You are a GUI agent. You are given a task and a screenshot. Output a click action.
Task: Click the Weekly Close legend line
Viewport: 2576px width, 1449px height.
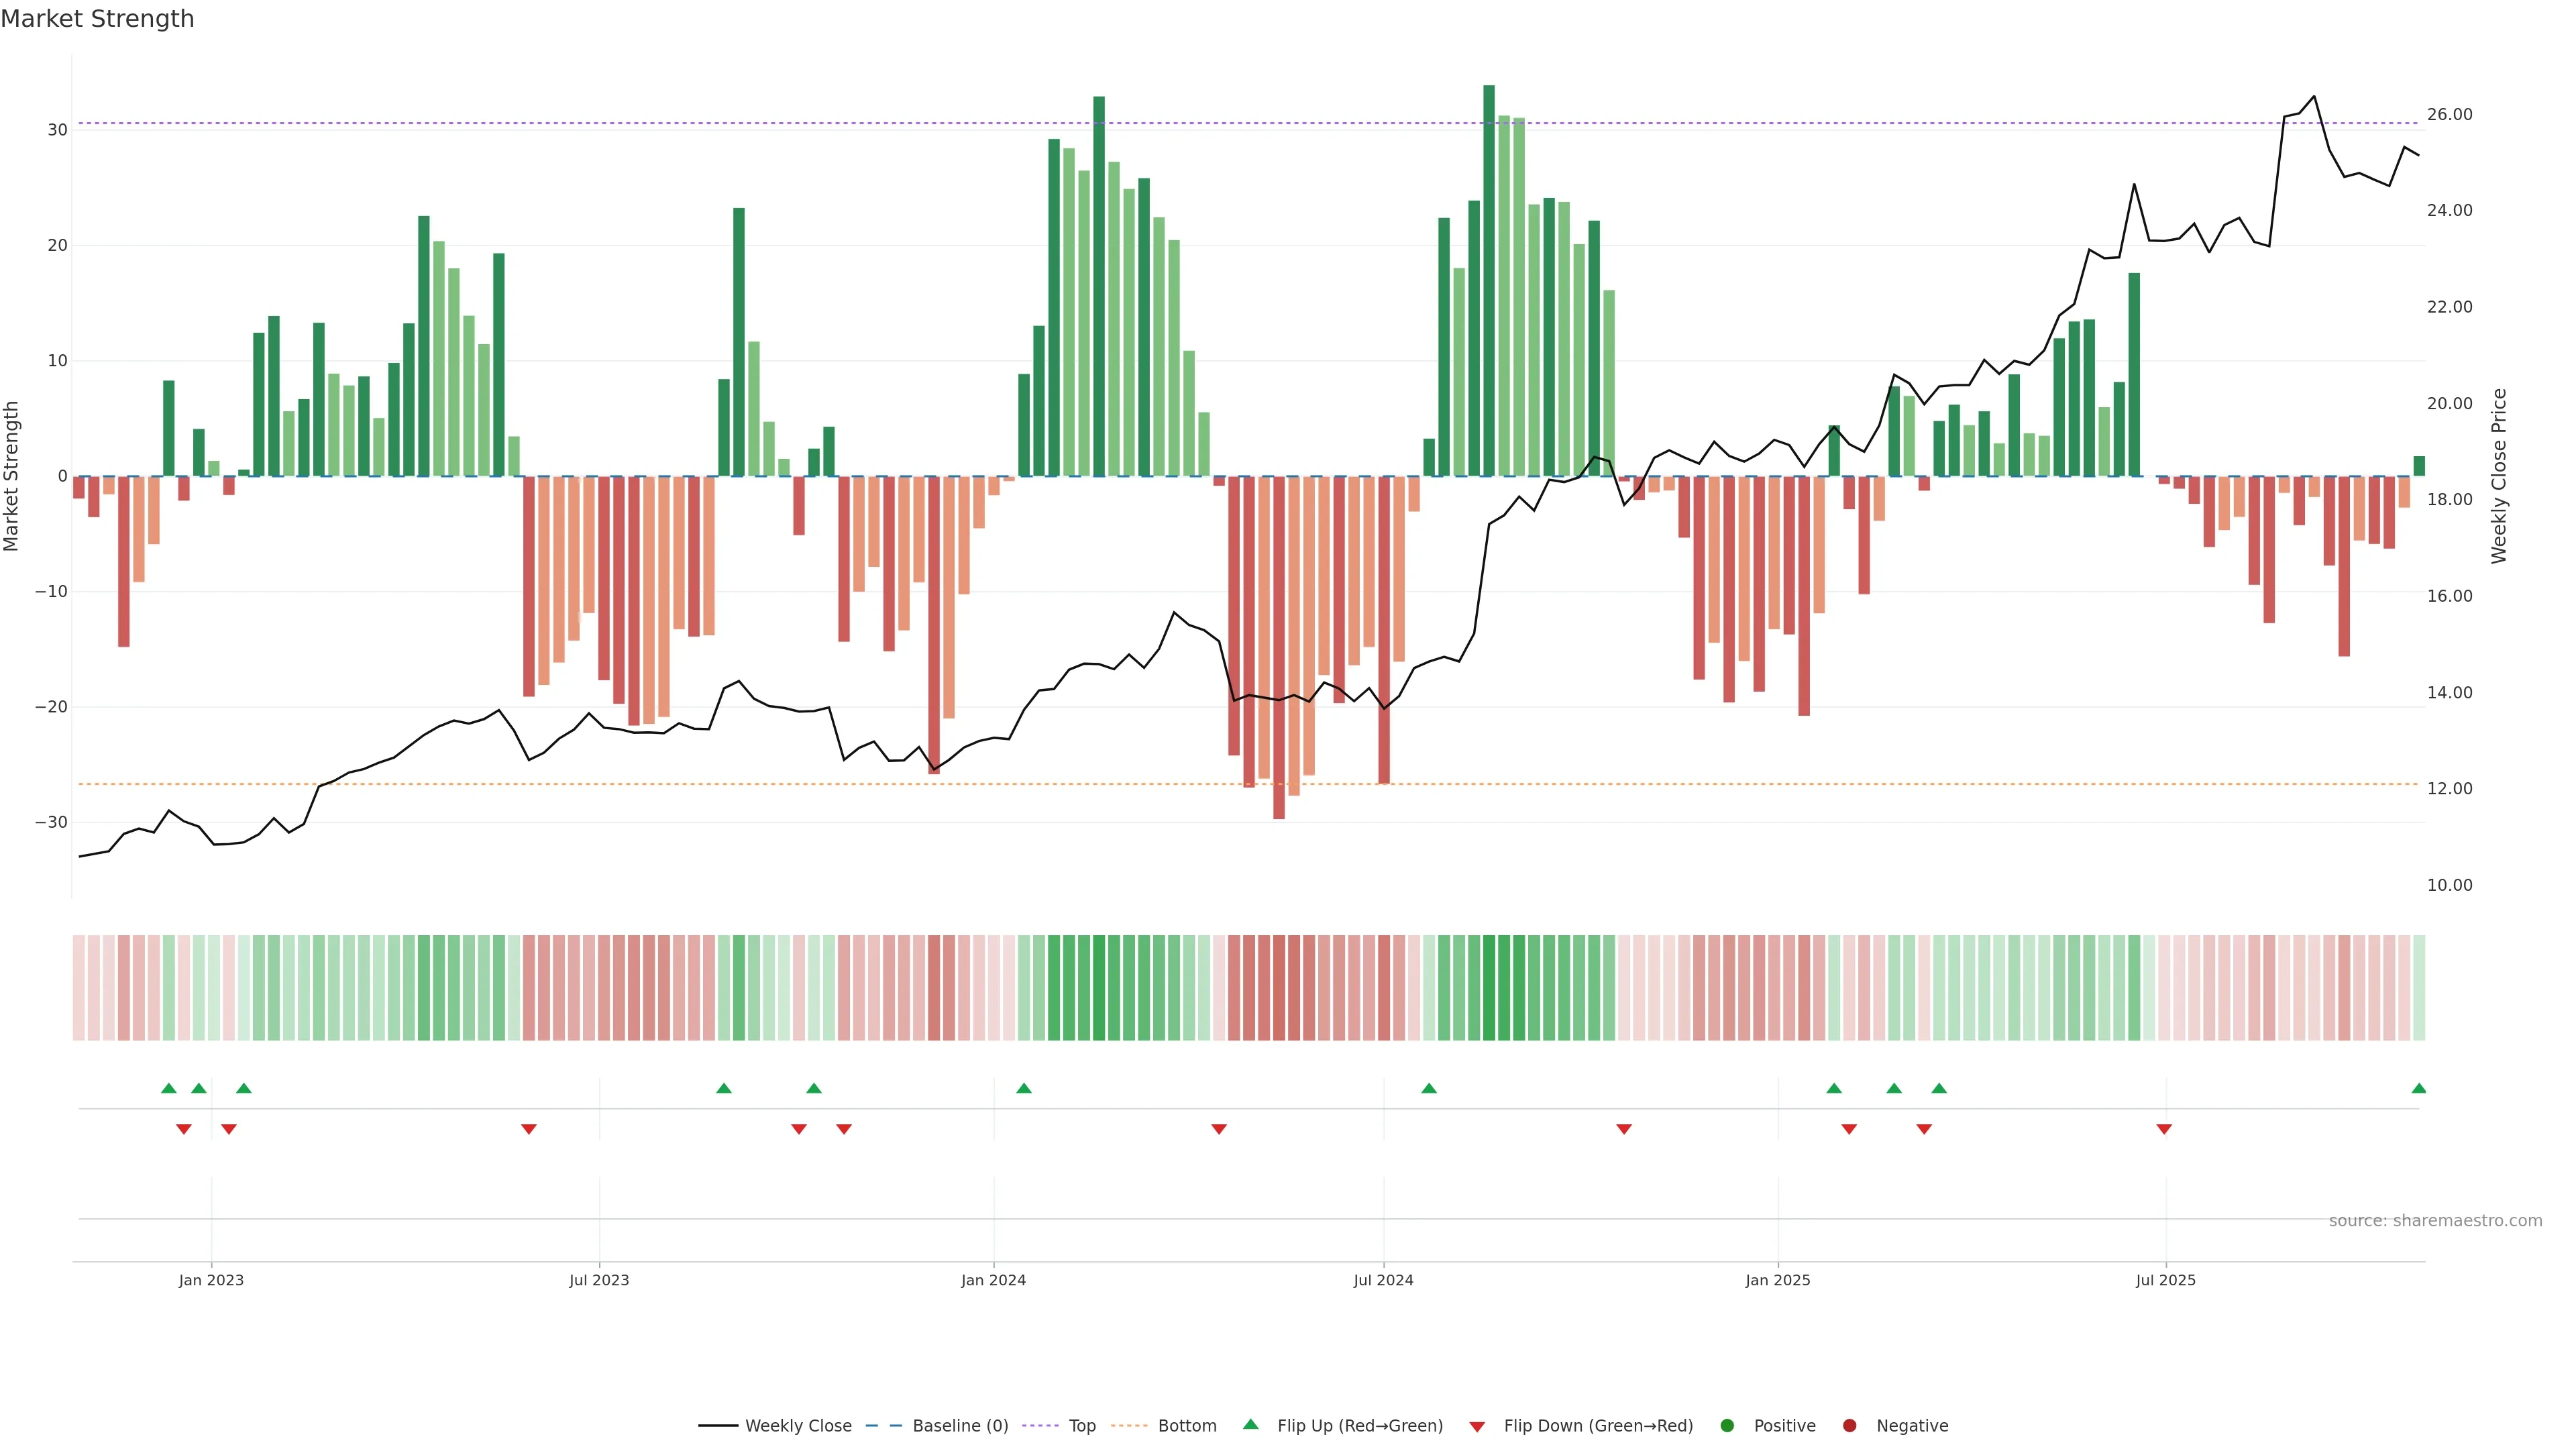(x=718, y=1426)
